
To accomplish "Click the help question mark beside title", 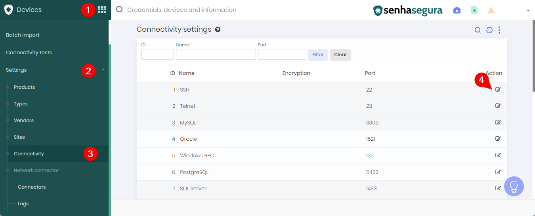I will point(218,29).
